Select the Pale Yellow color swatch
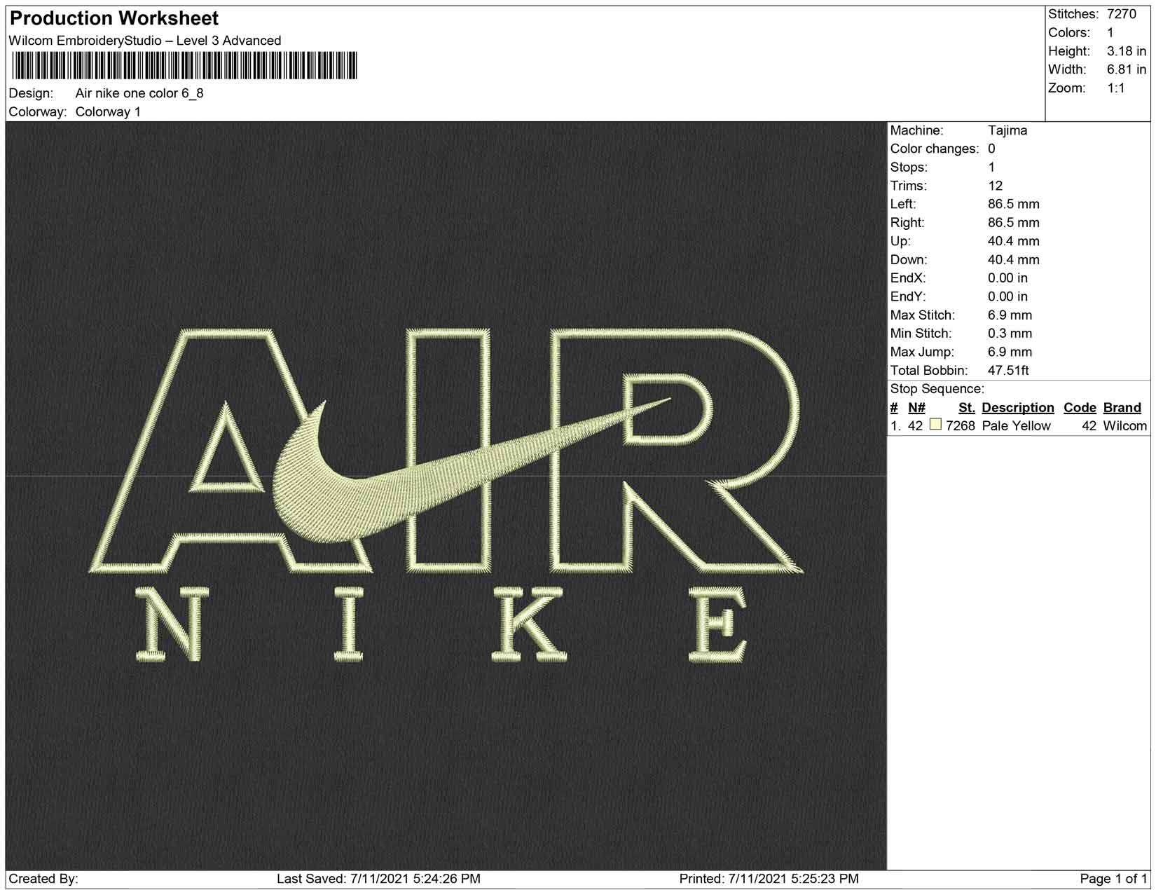1156x890 pixels. pyautogui.click(x=935, y=425)
